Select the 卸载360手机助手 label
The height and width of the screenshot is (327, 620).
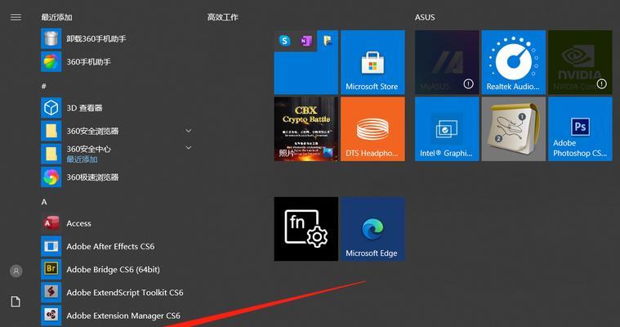click(96, 38)
